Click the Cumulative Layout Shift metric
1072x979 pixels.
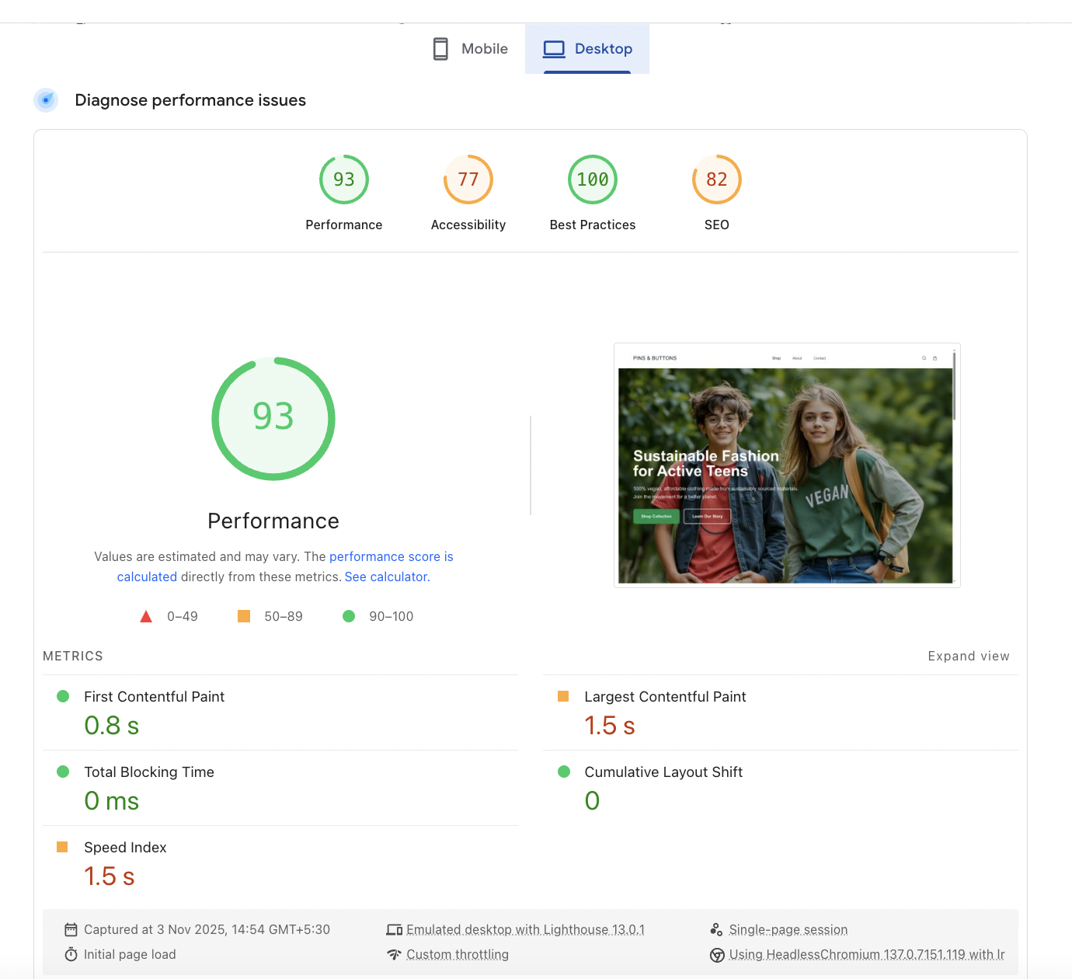pyautogui.click(x=663, y=772)
